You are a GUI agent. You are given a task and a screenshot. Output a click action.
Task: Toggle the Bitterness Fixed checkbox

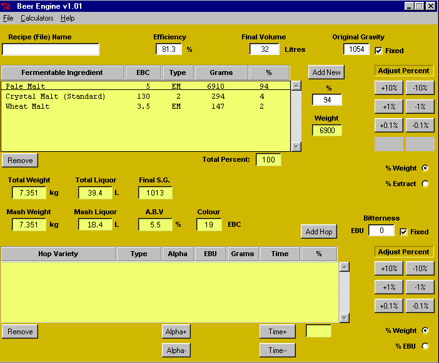403,232
